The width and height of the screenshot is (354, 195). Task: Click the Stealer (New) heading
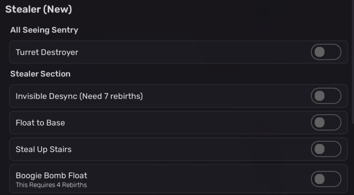(x=39, y=9)
